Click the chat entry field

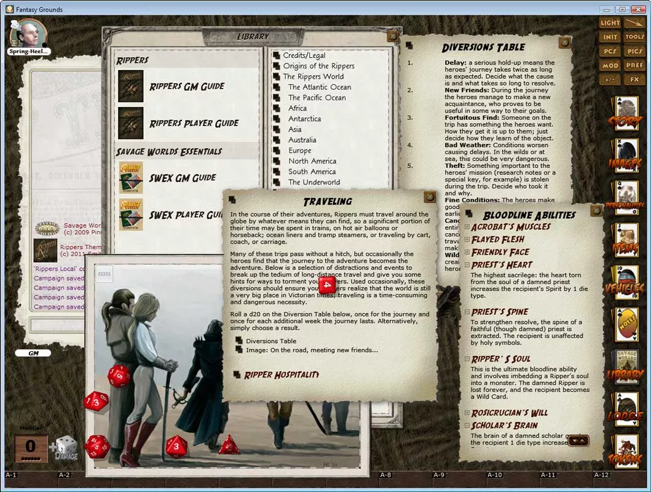click(57, 325)
